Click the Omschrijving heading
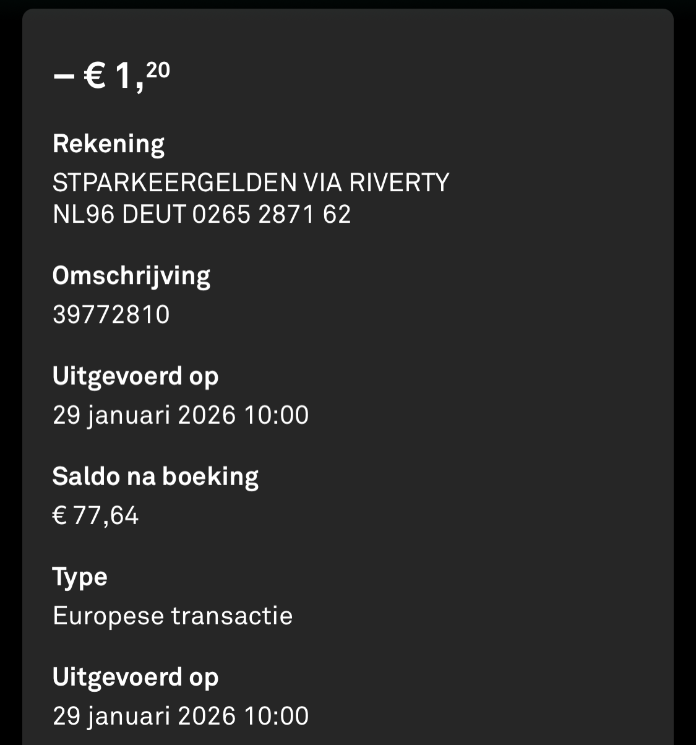This screenshot has width=696, height=745. pyautogui.click(x=131, y=276)
